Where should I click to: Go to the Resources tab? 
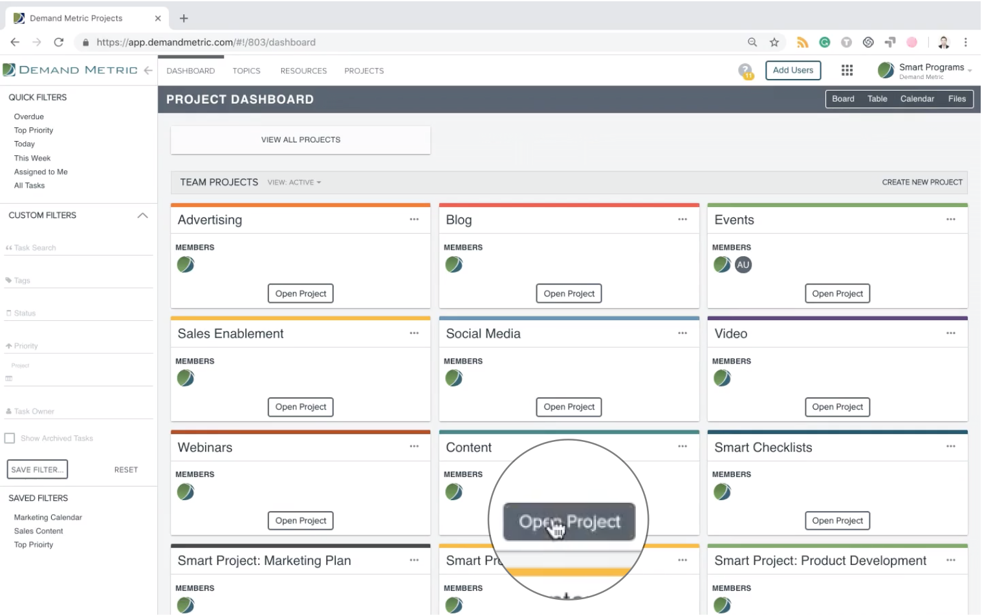(x=303, y=71)
